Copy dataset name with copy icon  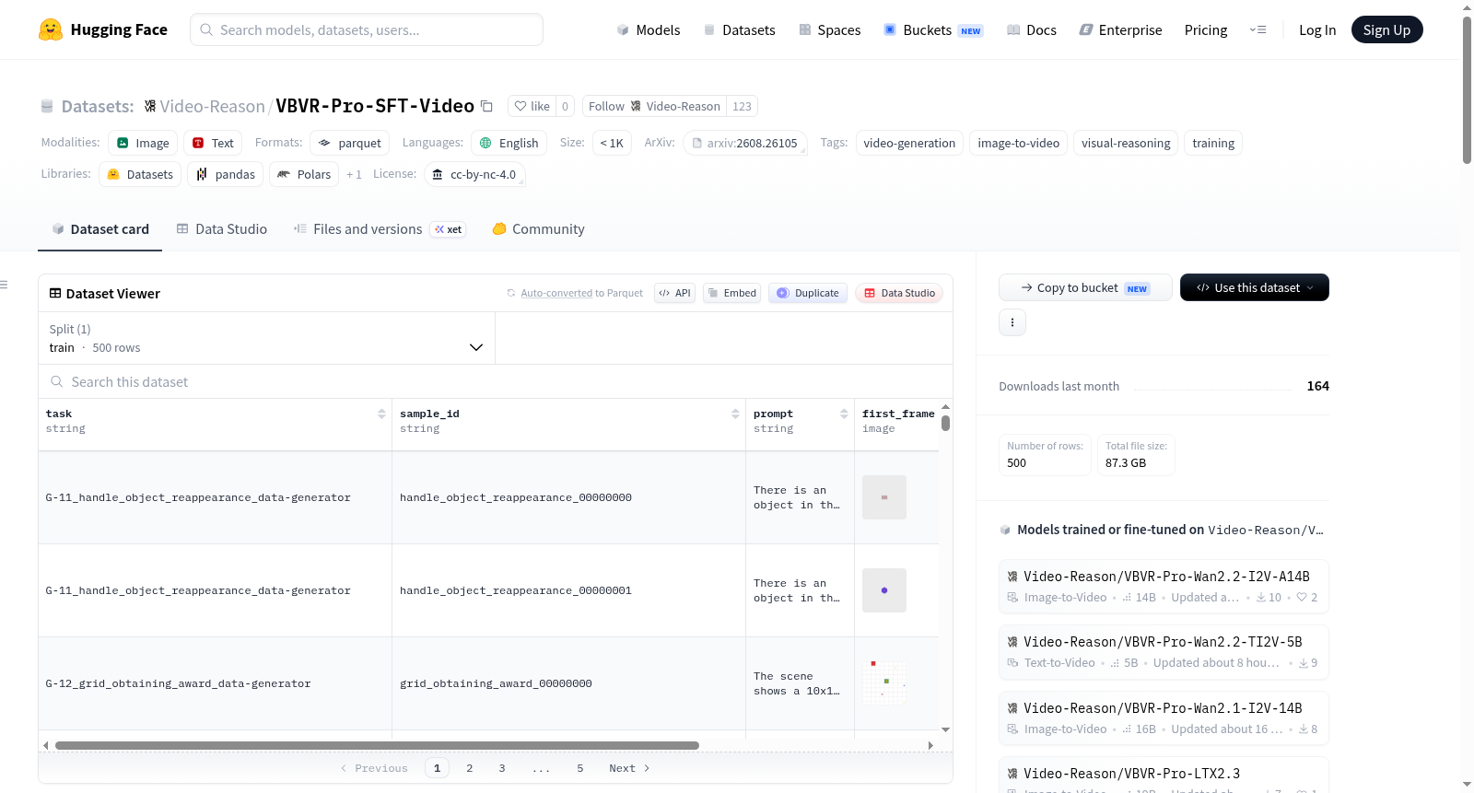click(486, 106)
